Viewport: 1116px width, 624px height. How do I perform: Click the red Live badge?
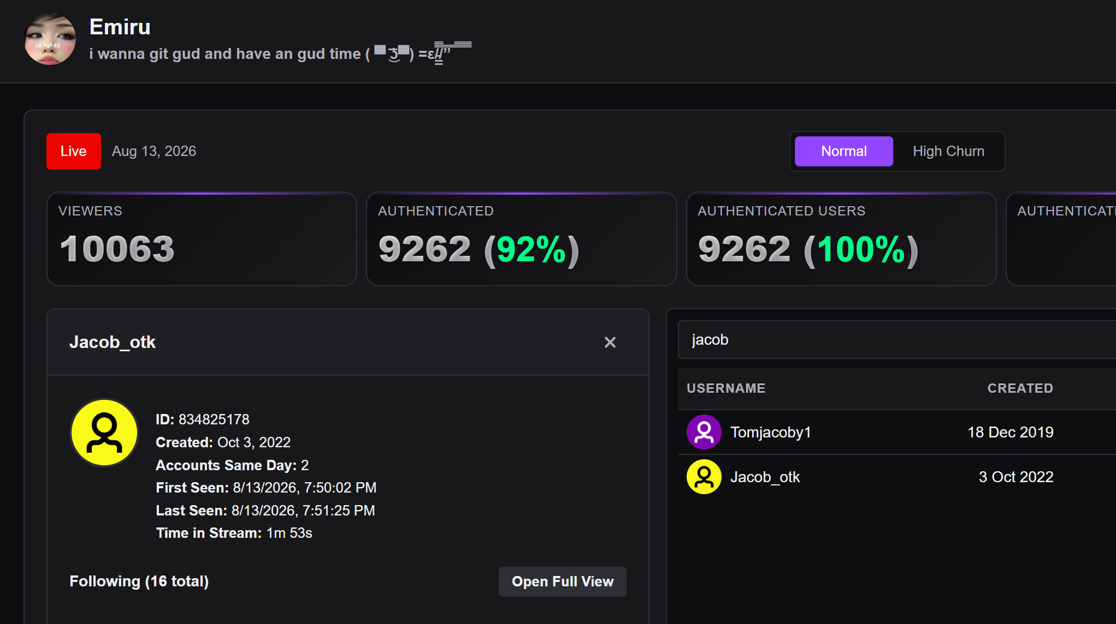74,151
